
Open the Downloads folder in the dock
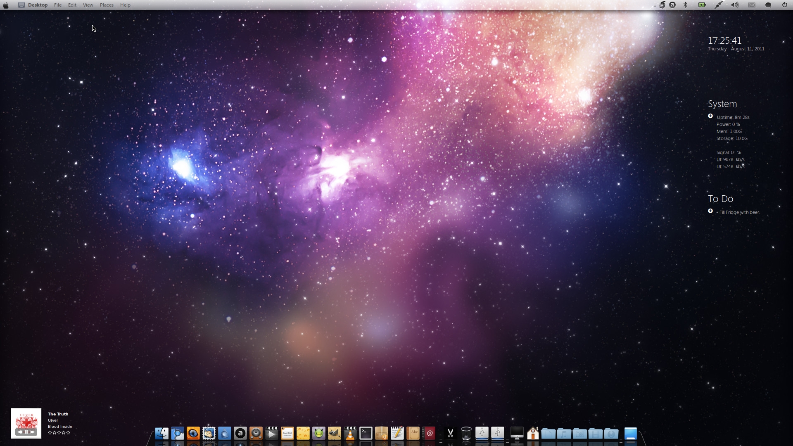pos(611,433)
